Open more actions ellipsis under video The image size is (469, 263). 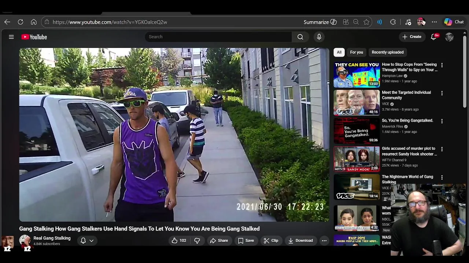point(324,240)
